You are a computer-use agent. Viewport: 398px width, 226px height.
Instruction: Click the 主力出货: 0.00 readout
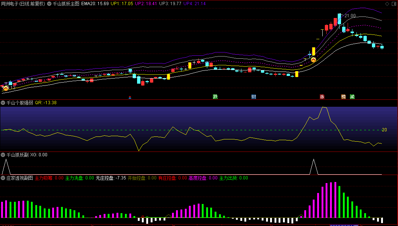pos(233,178)
